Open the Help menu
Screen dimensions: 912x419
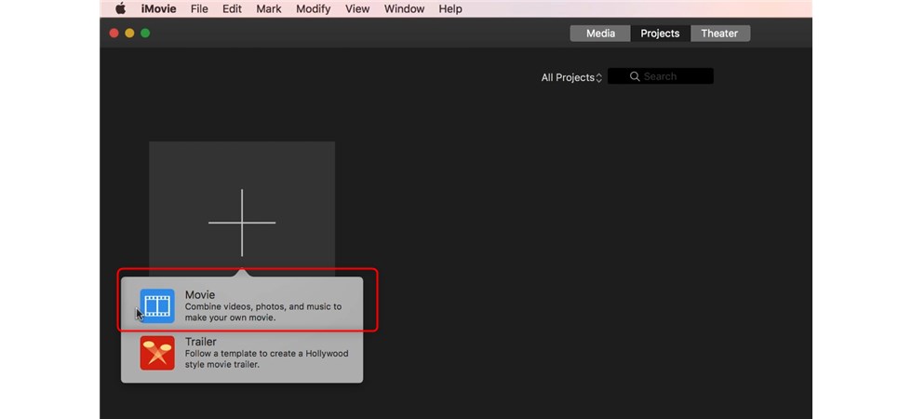point(450,8)
